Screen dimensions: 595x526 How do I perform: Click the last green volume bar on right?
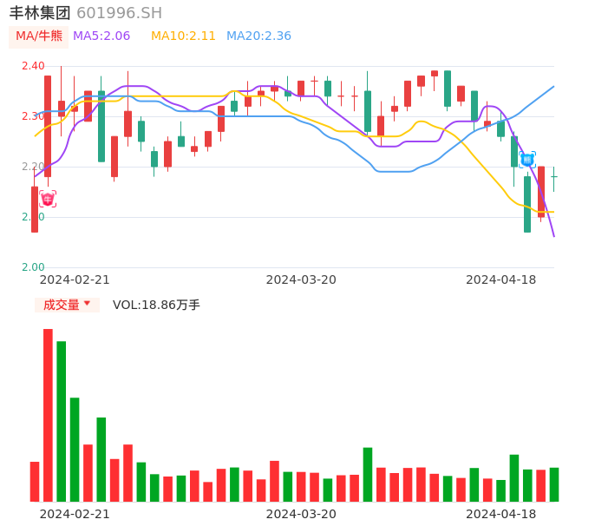point(553,484)
